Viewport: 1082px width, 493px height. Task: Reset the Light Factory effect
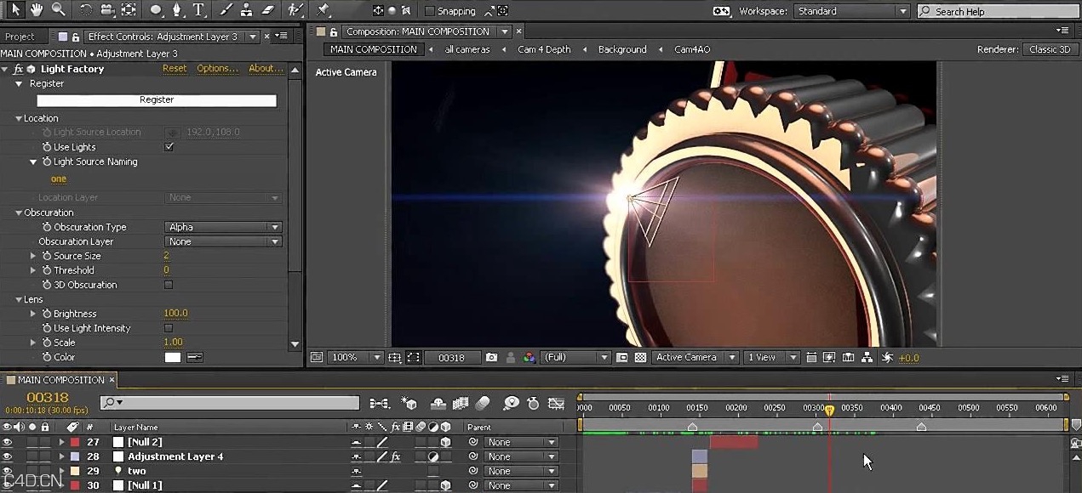click(x=175, y=68)
